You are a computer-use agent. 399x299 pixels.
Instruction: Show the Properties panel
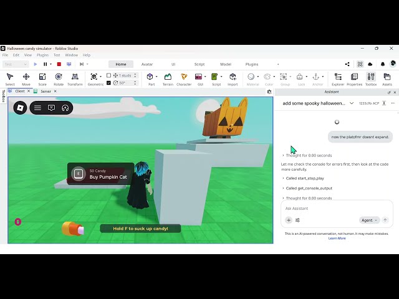coord(354,79)
